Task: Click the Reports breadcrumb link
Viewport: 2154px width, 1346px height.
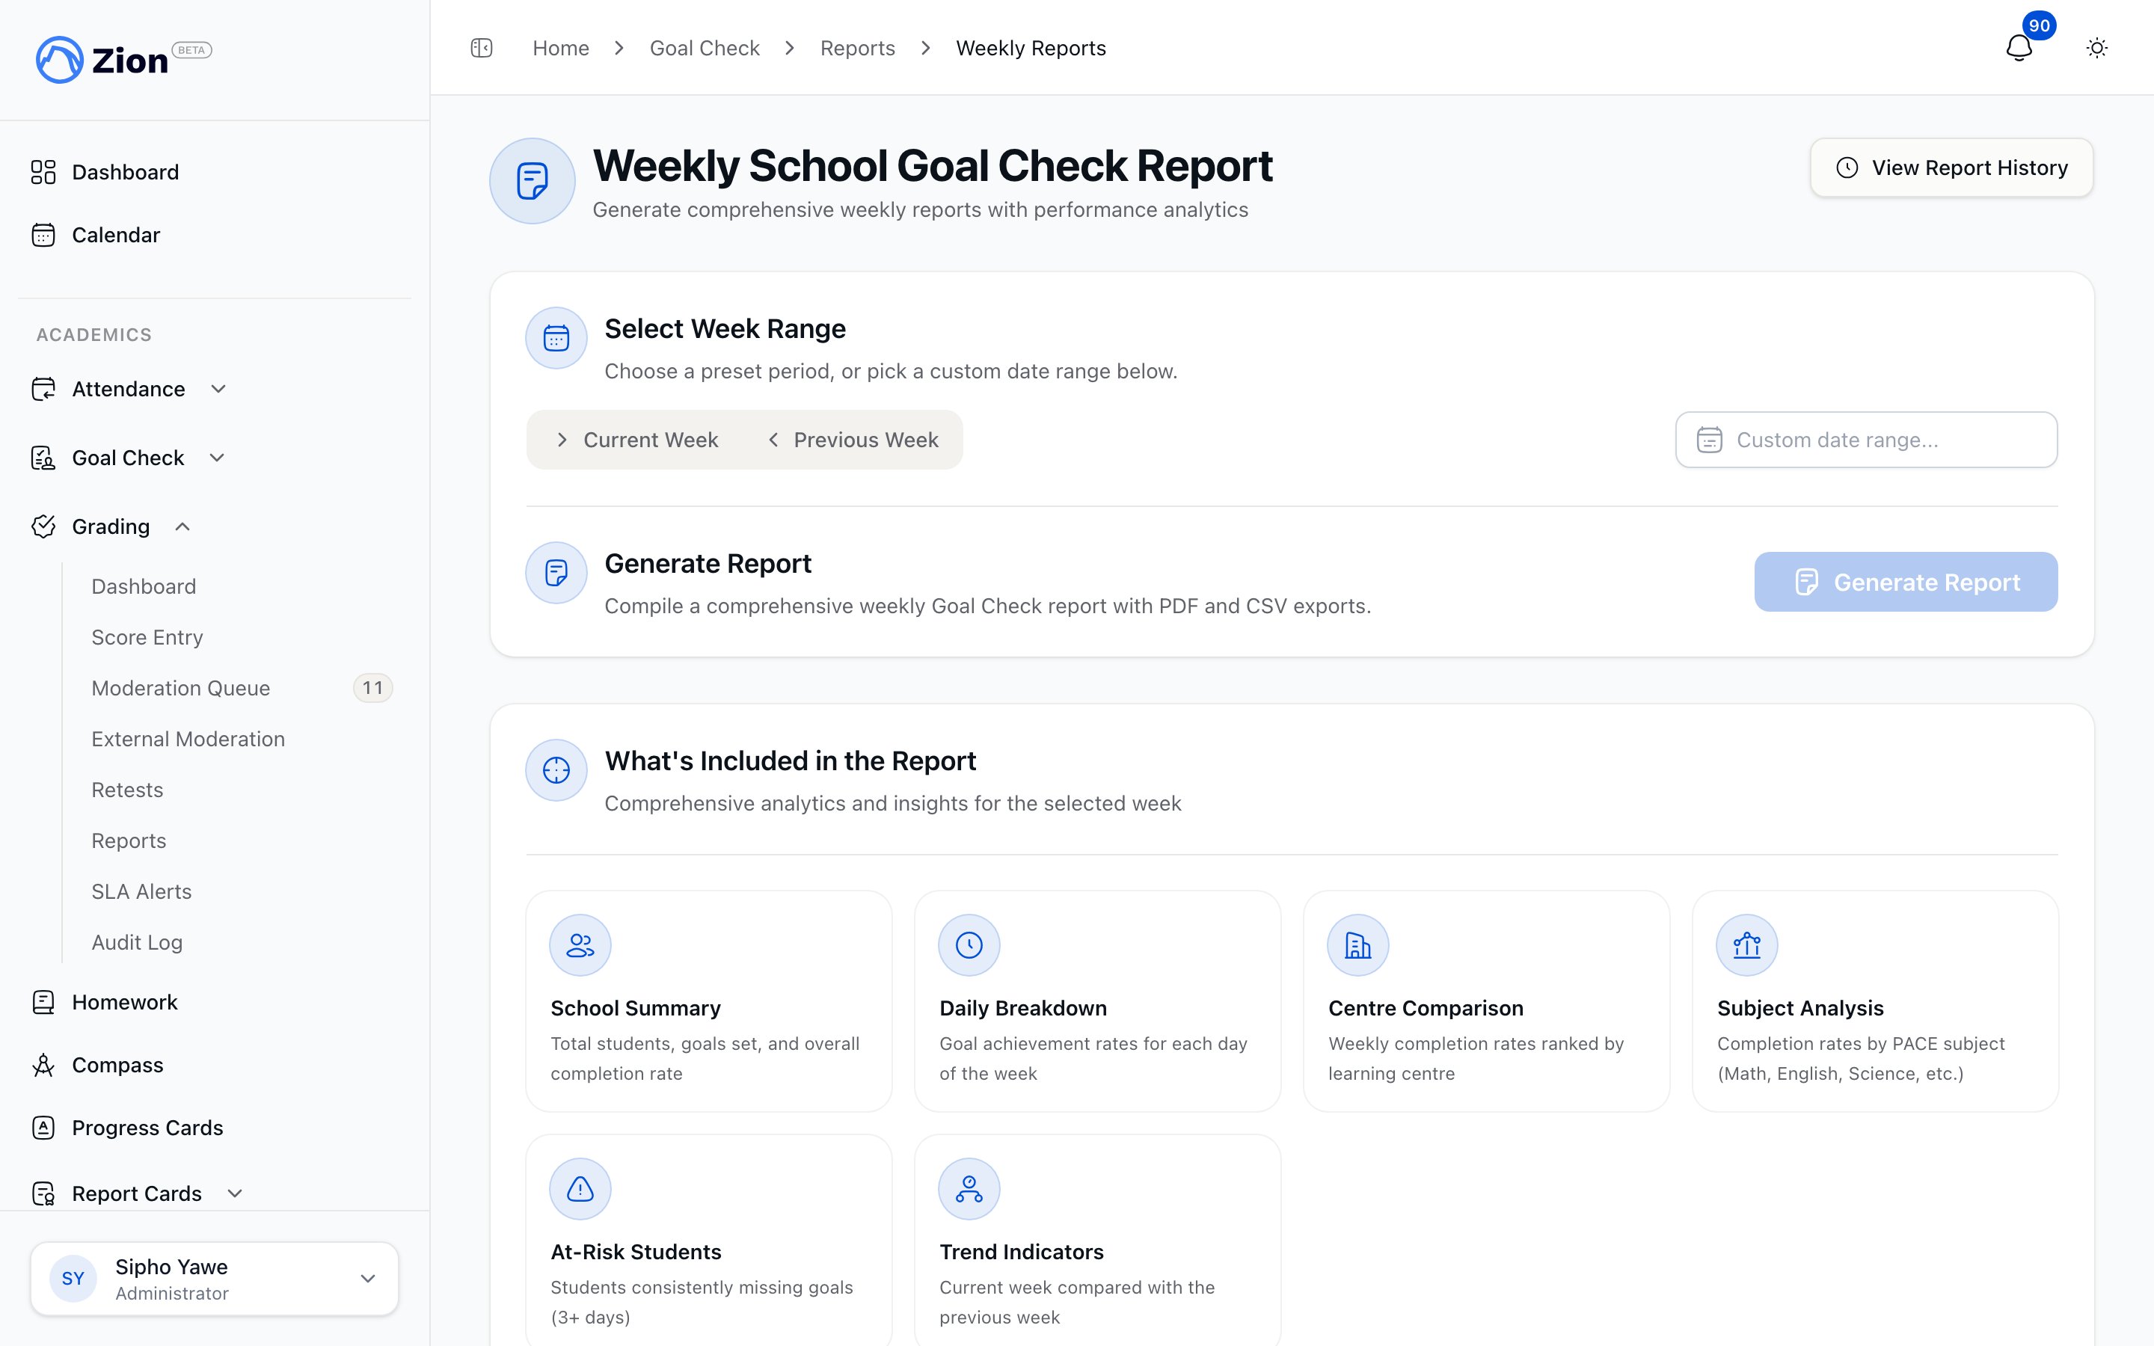Action: point(857,48)
